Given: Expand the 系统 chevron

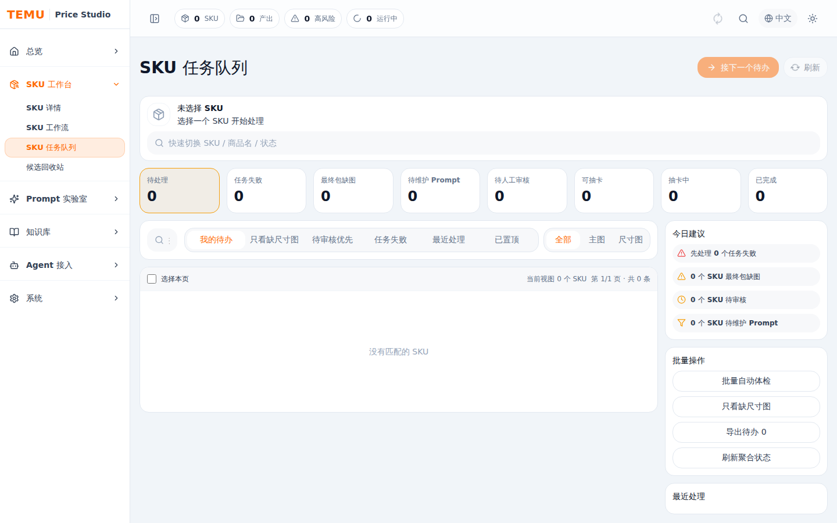Looking at the screenshot, I should click(x=116, y=298).
